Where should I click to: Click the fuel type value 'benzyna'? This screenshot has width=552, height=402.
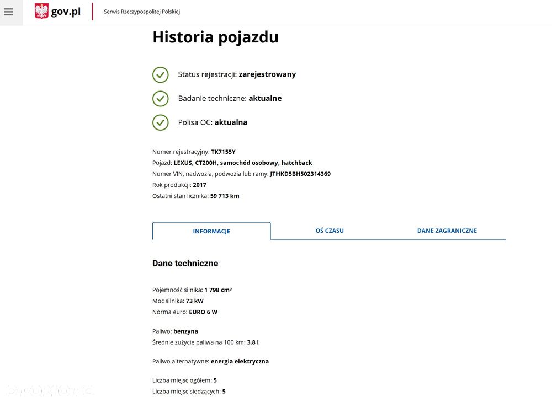click(x=185, y=331)
